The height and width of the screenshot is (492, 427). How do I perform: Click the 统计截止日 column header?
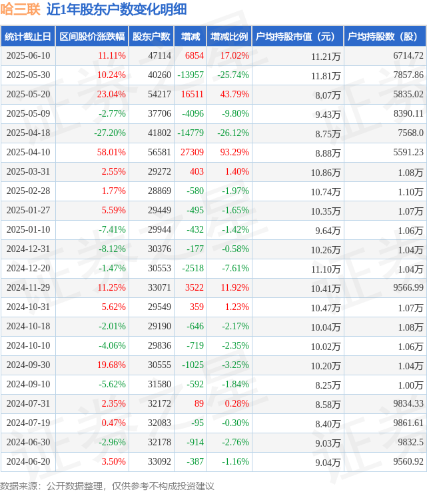coord(28,37)
